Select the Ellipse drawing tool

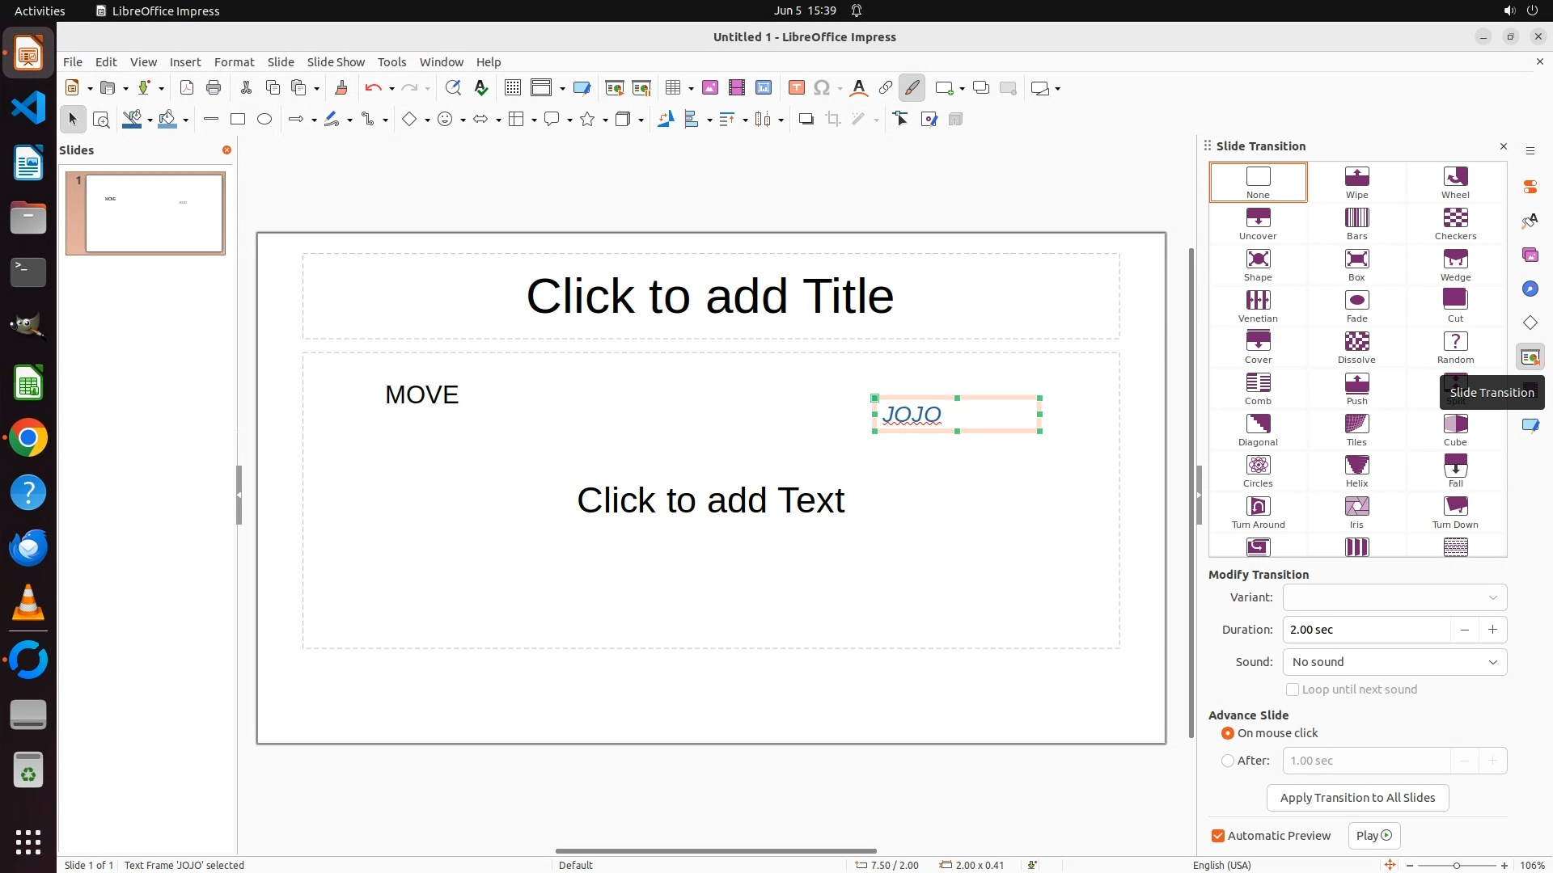[264, 120]
